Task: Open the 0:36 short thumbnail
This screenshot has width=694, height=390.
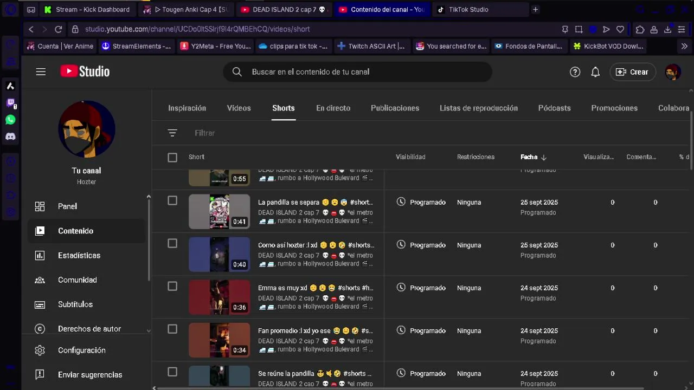Action: point(219,297)
